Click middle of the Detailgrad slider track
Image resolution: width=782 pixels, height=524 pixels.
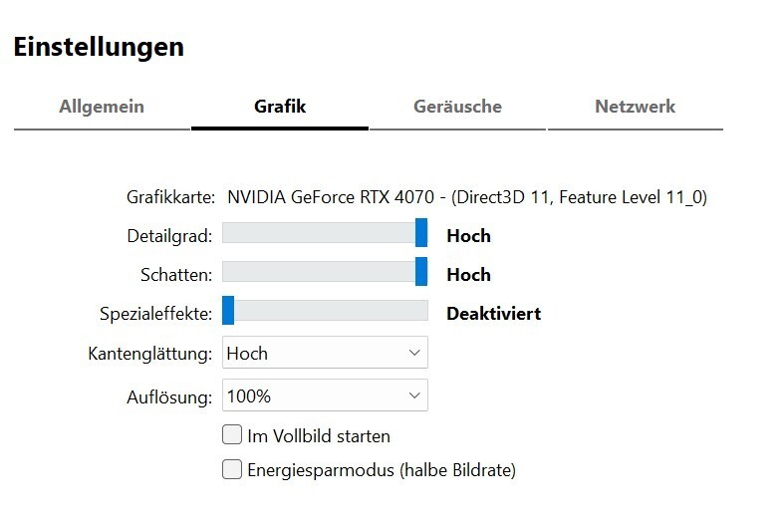pyautogui.click(x=325, y=233)
